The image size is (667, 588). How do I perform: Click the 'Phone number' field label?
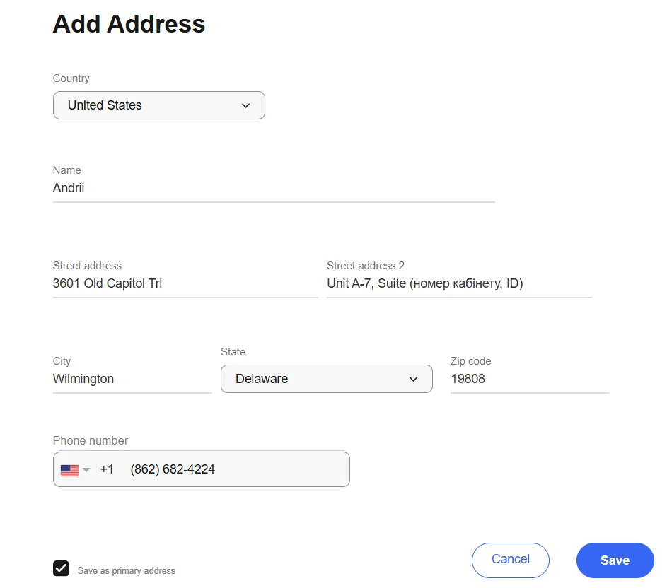click(91, 440)
